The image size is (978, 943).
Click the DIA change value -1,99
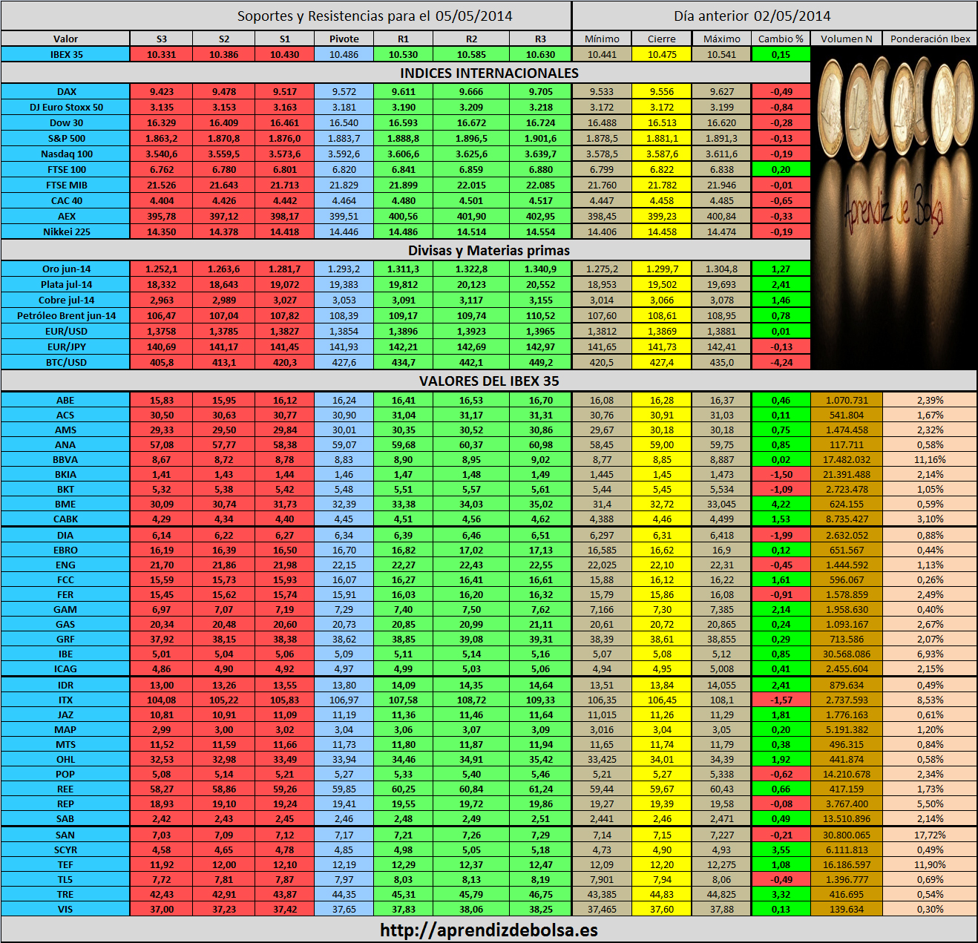pos(781,535)
